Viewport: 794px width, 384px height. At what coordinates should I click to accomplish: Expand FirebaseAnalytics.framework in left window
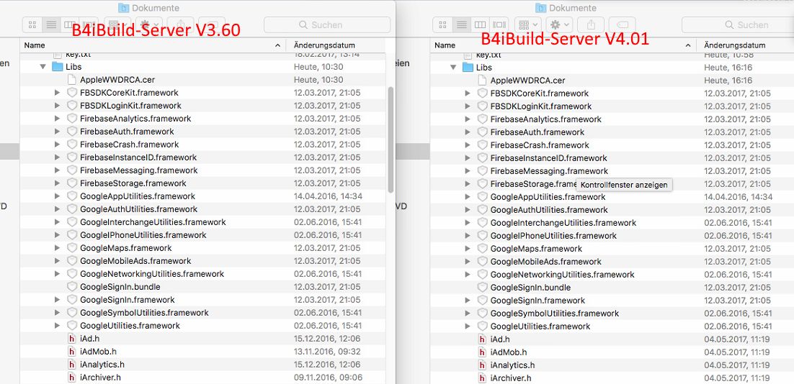(x=57, y=118)
